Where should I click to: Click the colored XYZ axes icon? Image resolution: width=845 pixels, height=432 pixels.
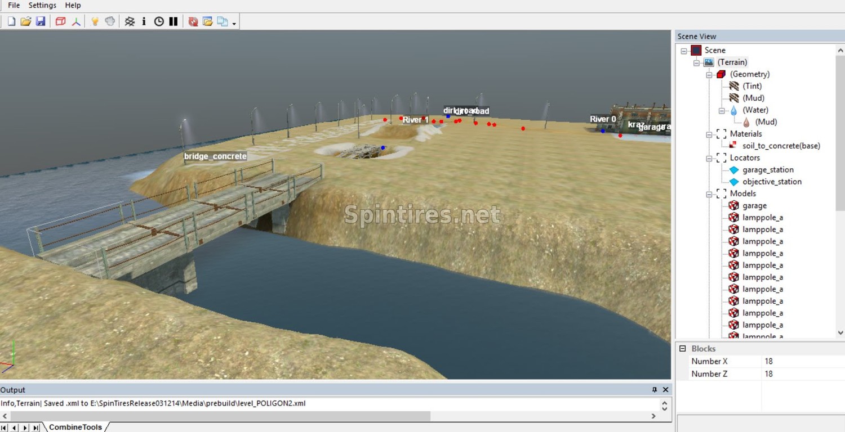point(76,21)
